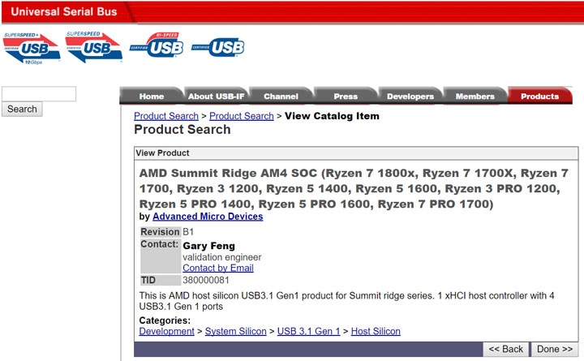Click inside the search text field
This screenshot has width=584, height=361.
[x=39, y=94]
